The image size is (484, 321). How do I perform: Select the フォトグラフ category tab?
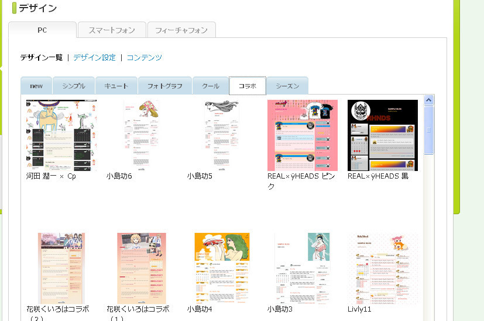(x=165, y=86)
